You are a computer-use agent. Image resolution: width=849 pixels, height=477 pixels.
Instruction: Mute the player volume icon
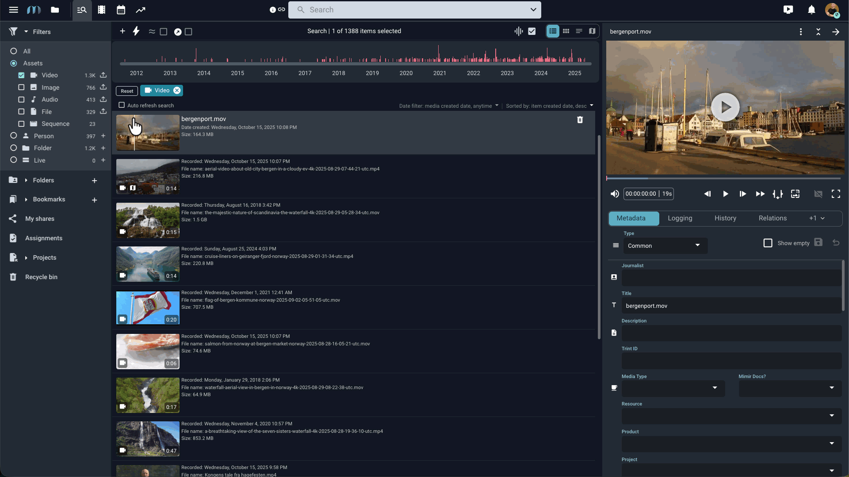pyautogui.click(x=615, y=194)
